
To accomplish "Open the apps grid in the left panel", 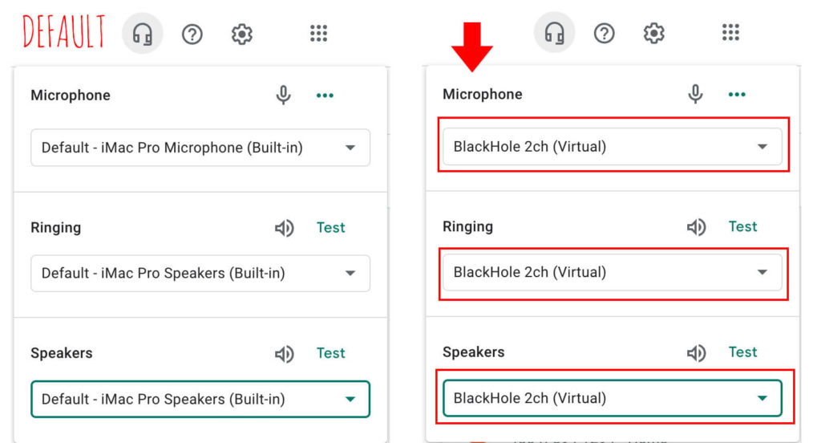I will tap(318, 34).
